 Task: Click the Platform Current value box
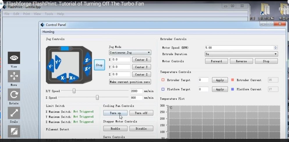[273, 89]
